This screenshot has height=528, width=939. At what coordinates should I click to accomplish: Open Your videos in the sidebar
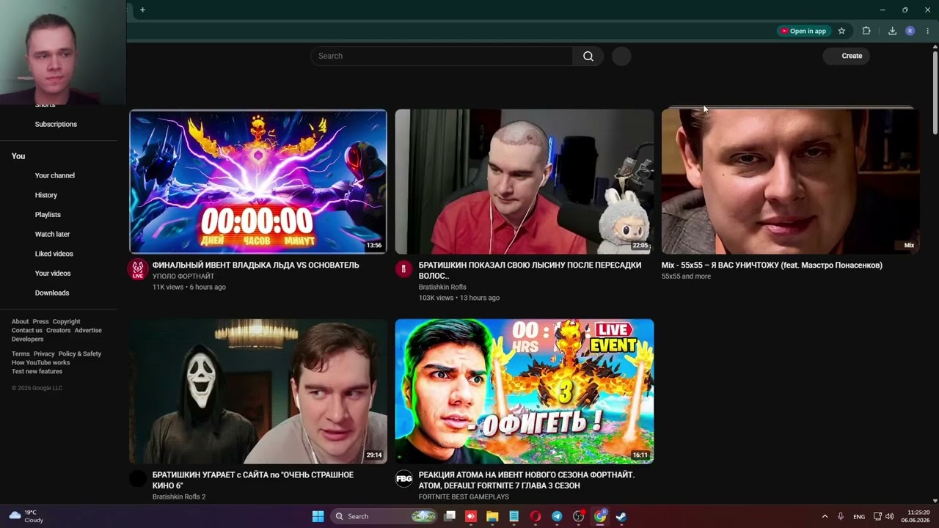pos(53,273)
